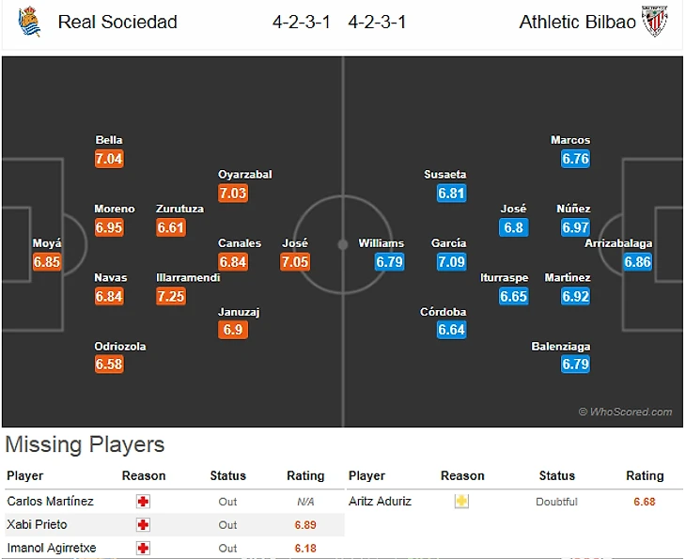
Task: Click Illarramendi's 7.25 rating badge
Action: (171, 296)
